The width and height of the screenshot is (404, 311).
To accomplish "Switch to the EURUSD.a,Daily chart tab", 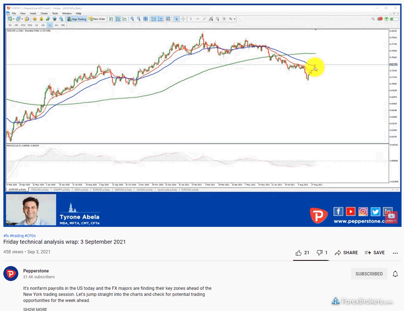I will coord(101,190).
